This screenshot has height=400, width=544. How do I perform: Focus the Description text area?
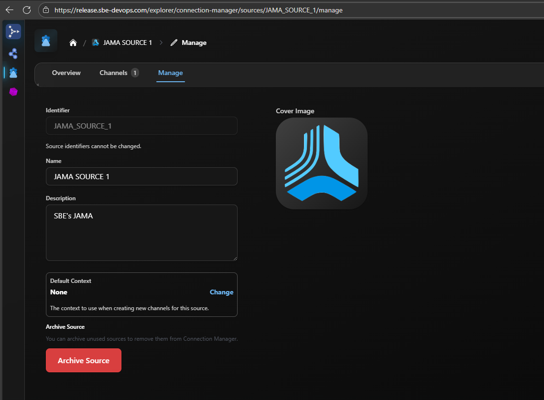(141, 233)
